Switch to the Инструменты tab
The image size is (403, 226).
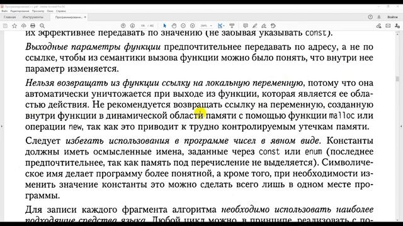33,17
